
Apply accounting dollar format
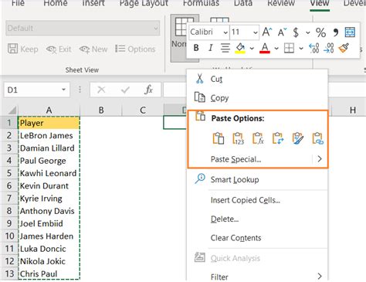296,32
